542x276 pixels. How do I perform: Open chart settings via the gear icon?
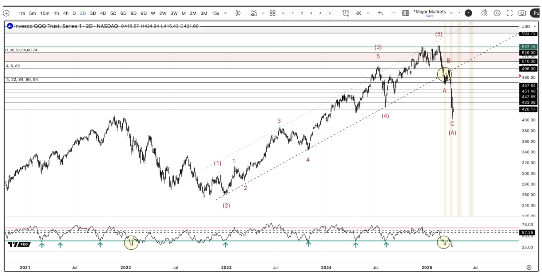[497, 13]
